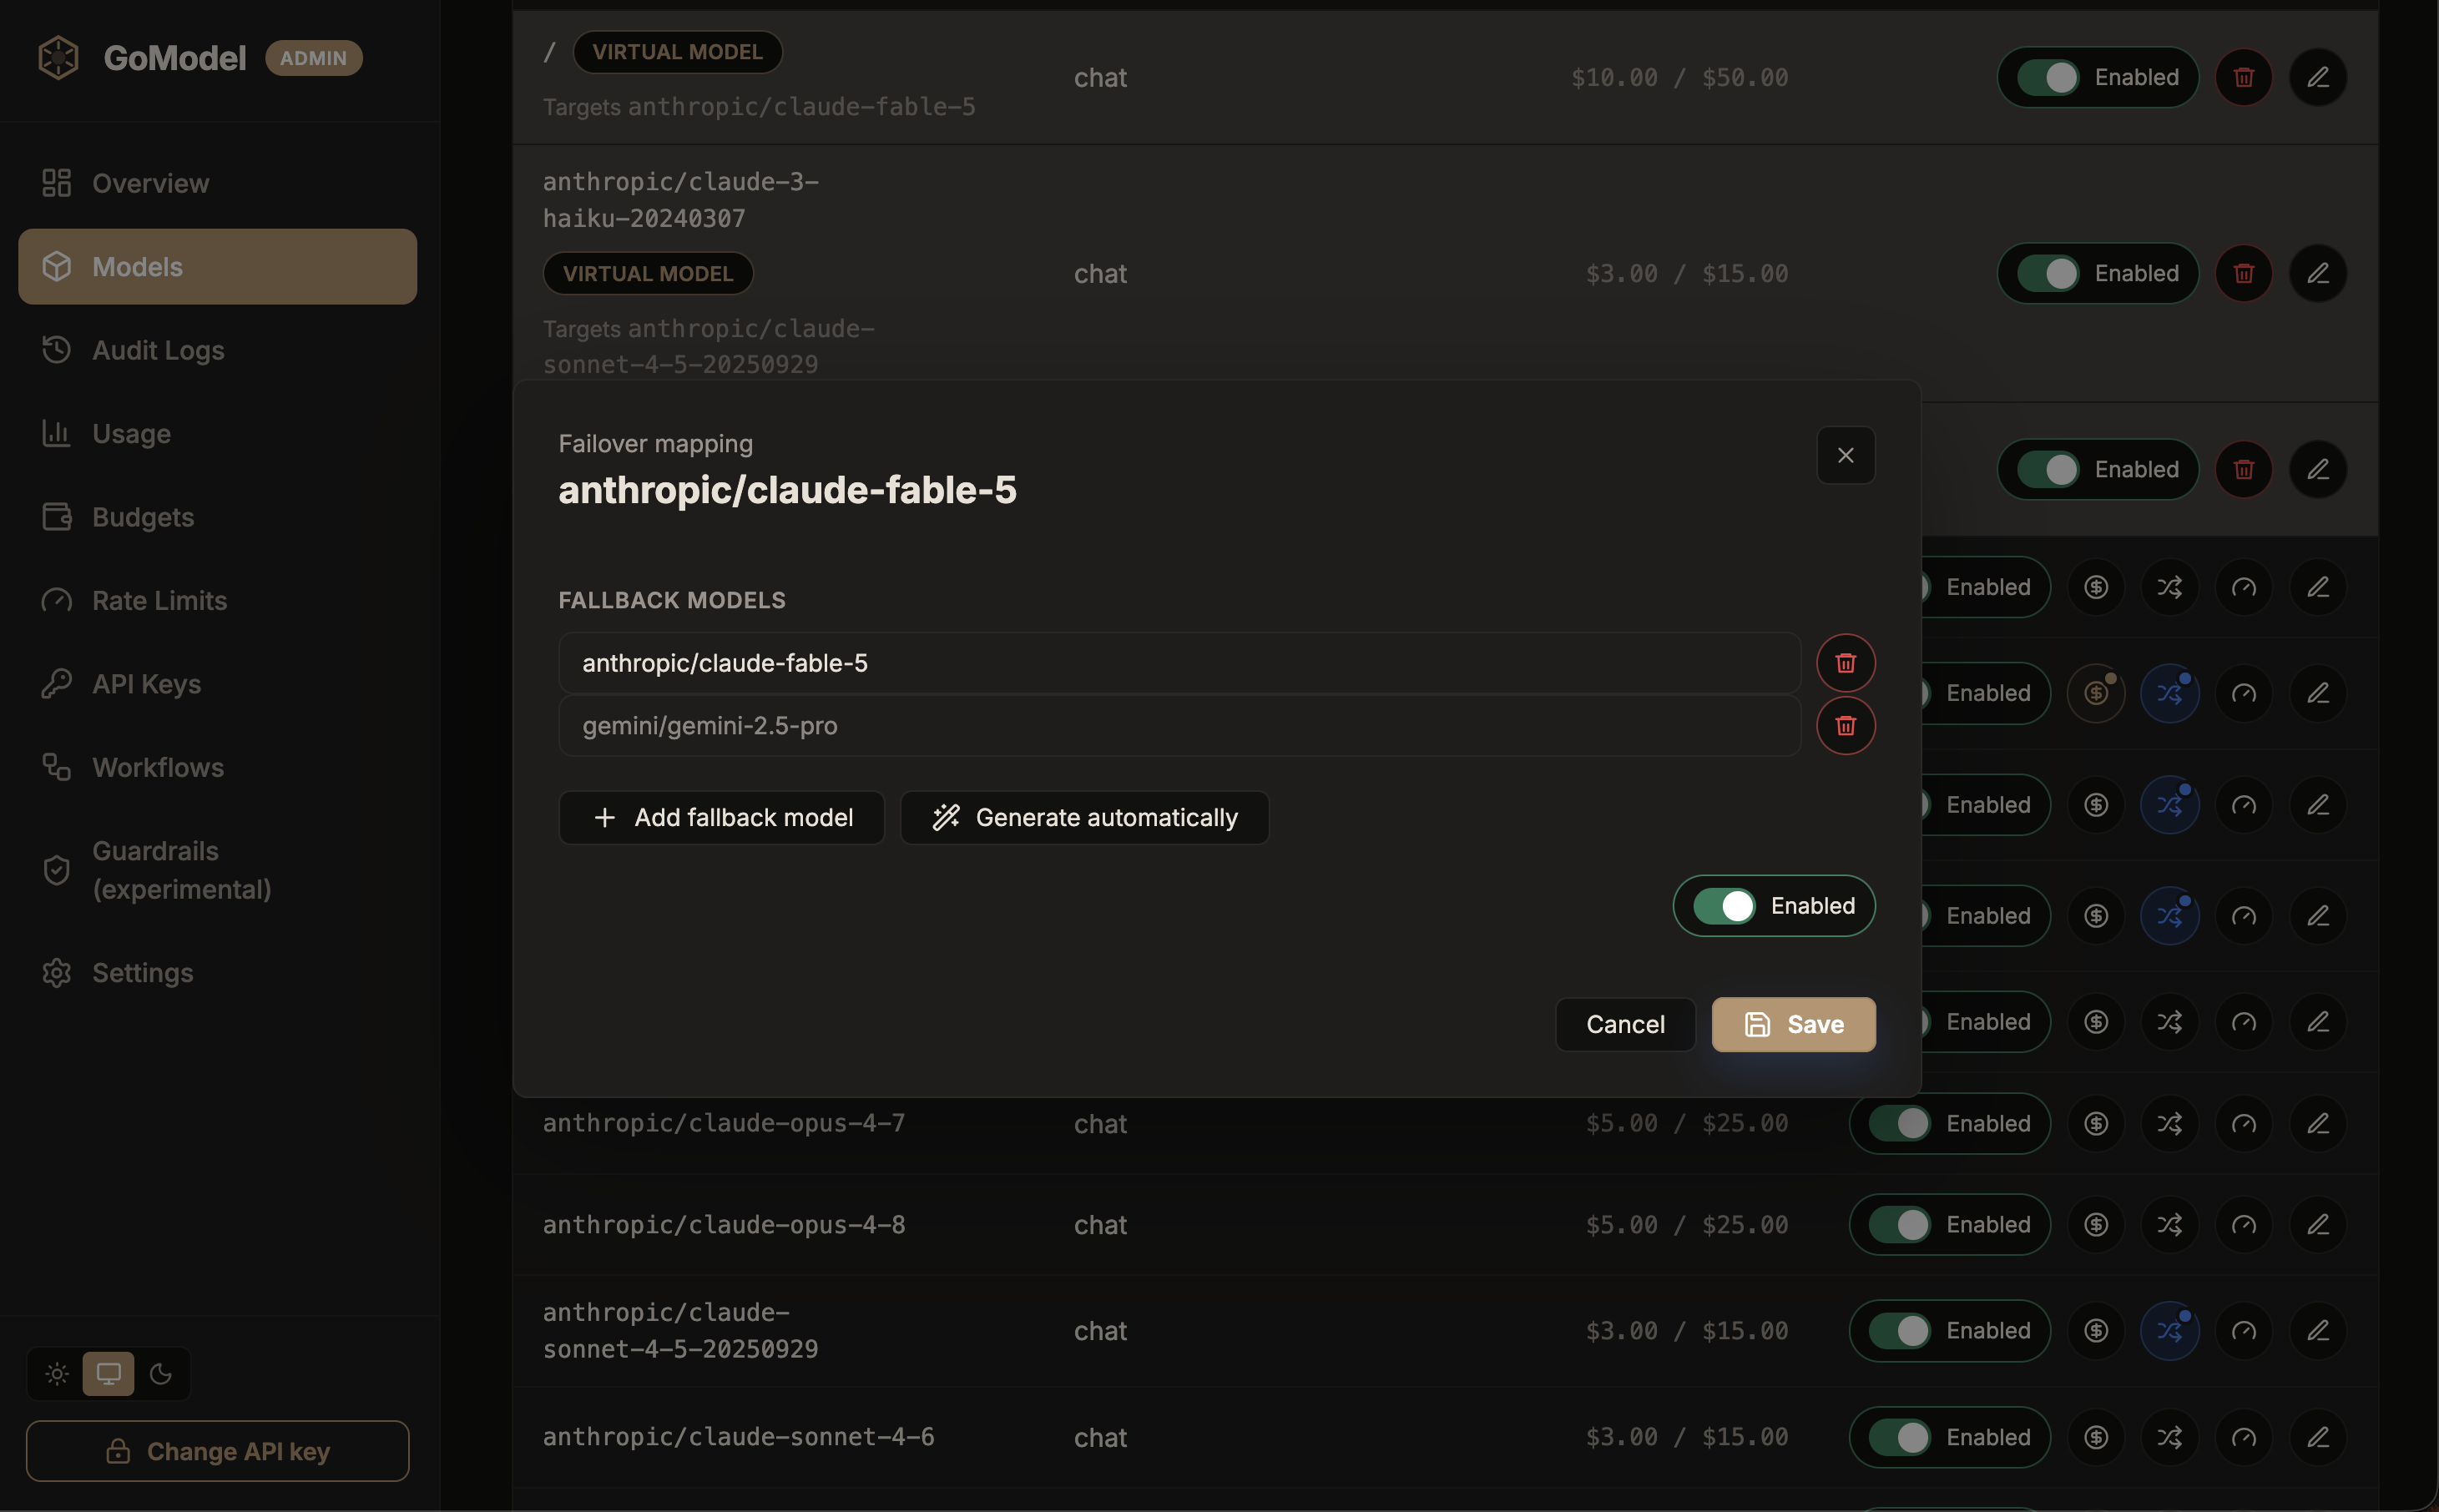
Task: Open failover mapping for claude-opus-4-7
Action: (x=2169, y=1123)
